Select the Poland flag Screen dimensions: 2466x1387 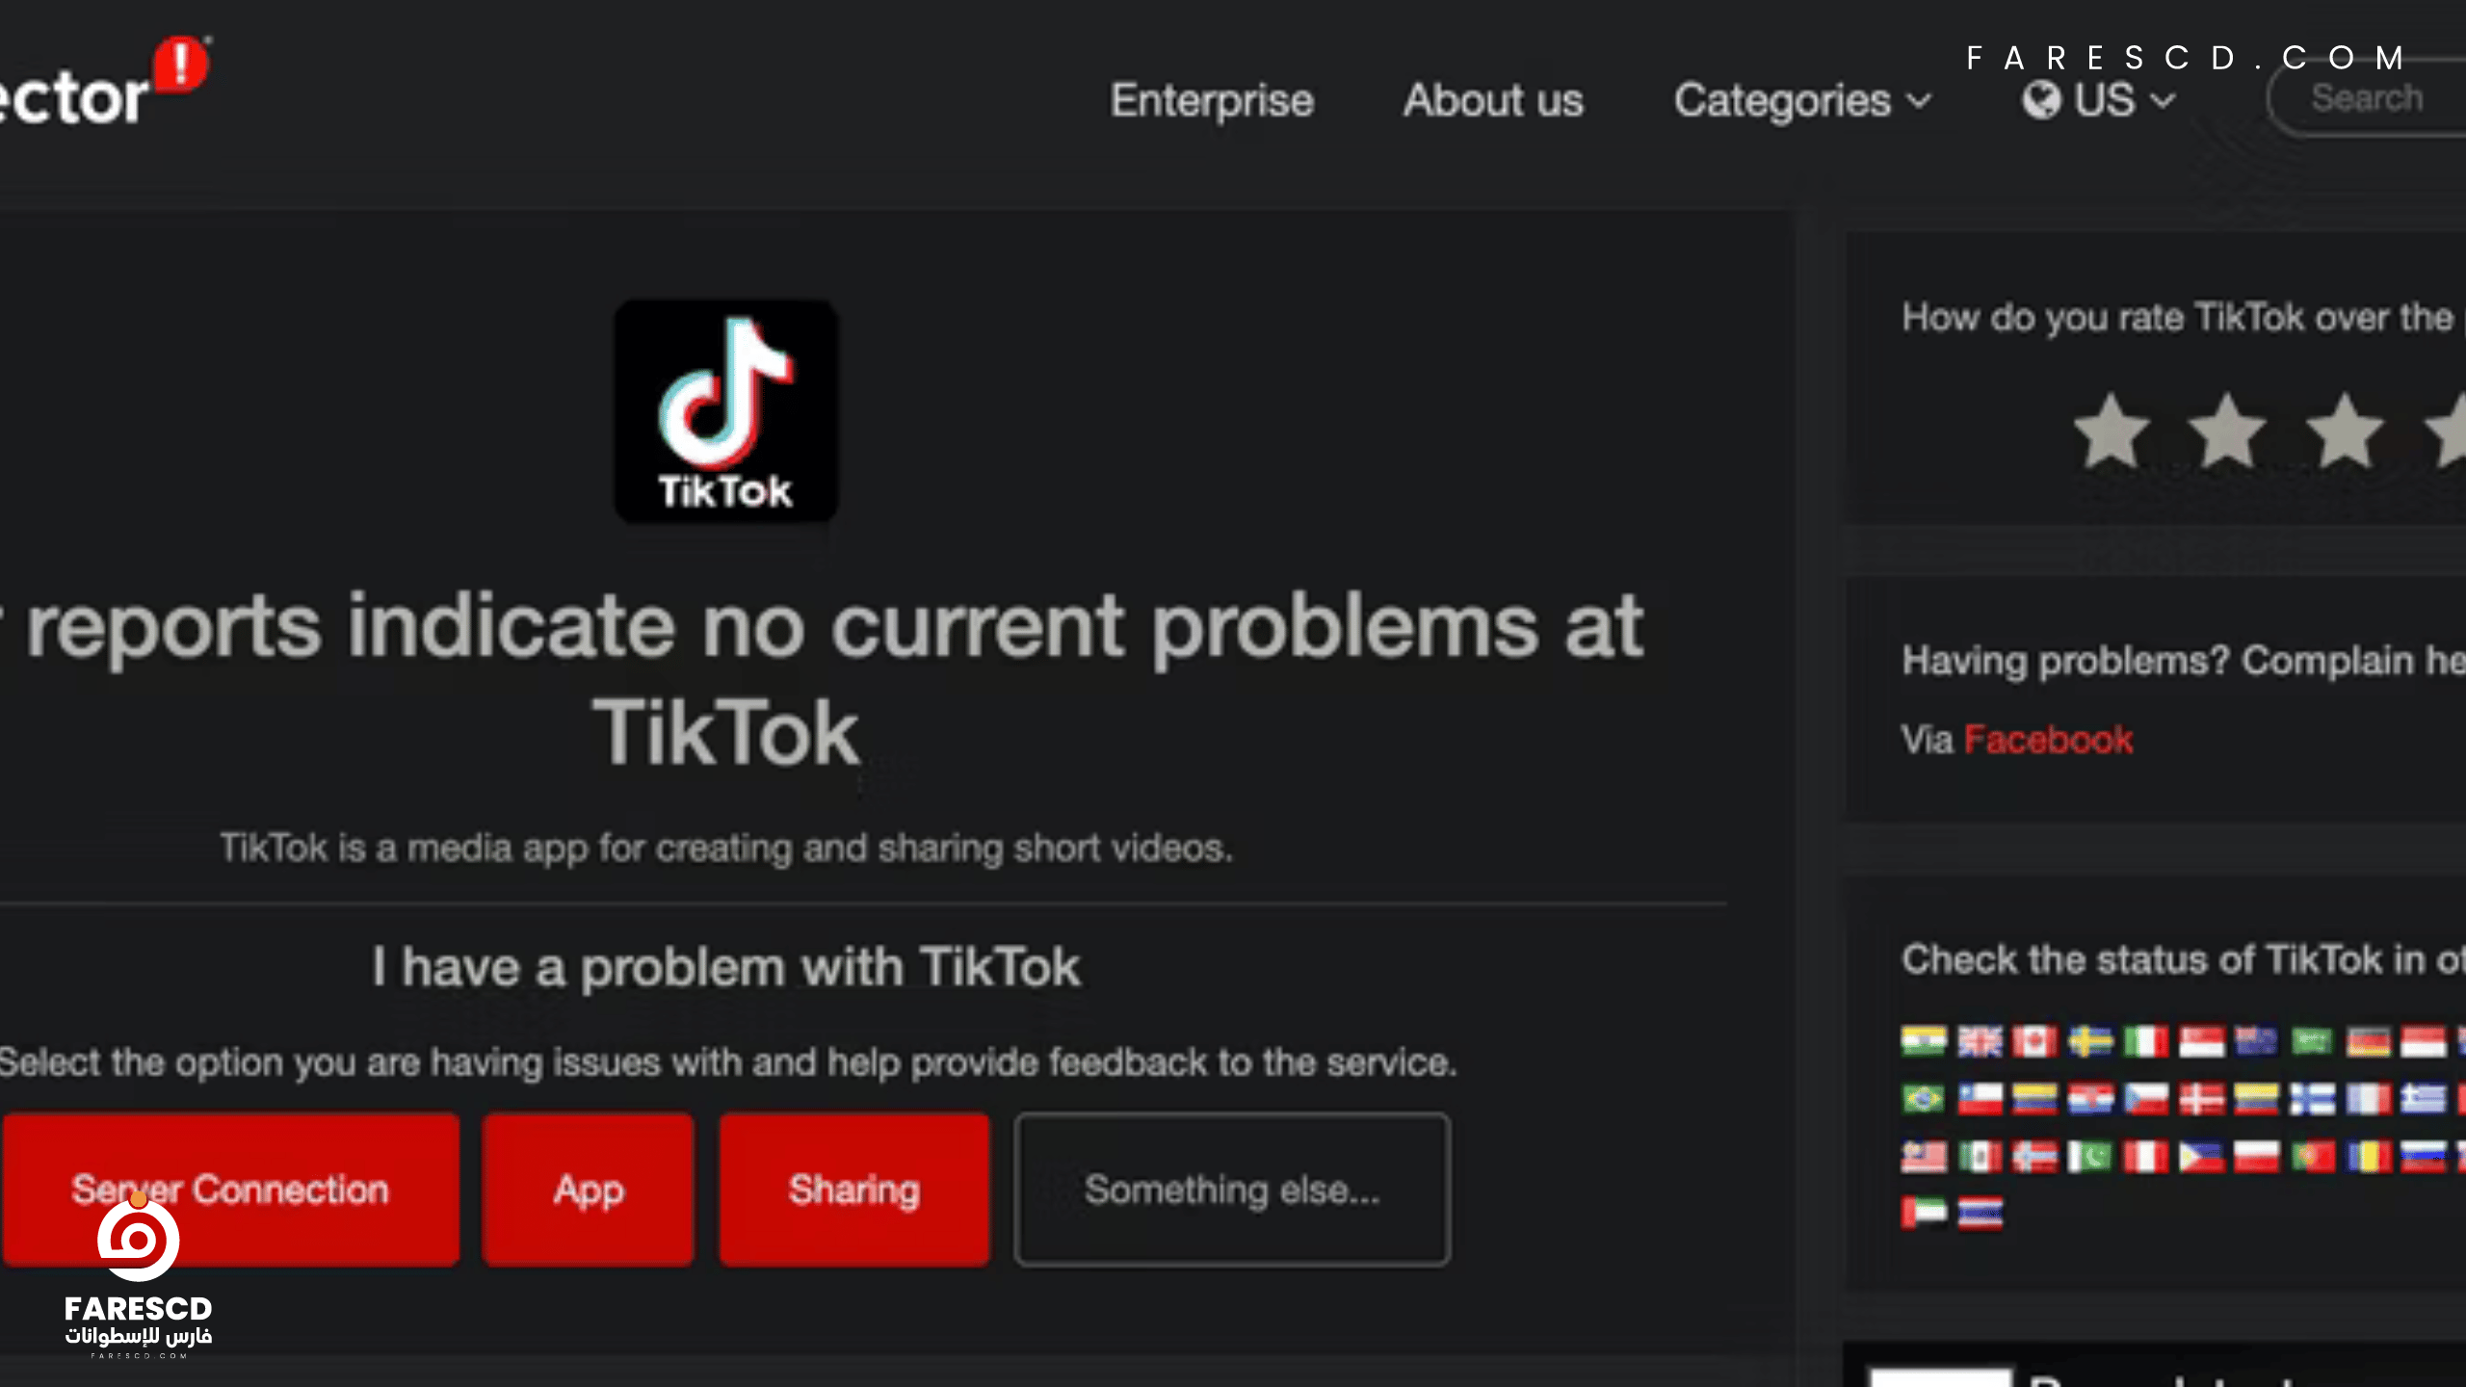(x=2256, y=1156)
